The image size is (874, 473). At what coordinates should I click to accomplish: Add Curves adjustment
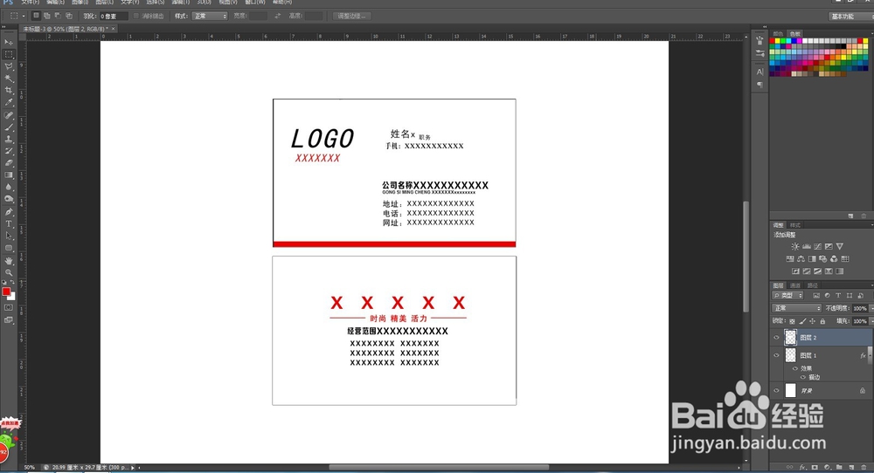point(818,246)
